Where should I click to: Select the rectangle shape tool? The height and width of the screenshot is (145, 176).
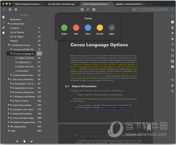point(172,56)
